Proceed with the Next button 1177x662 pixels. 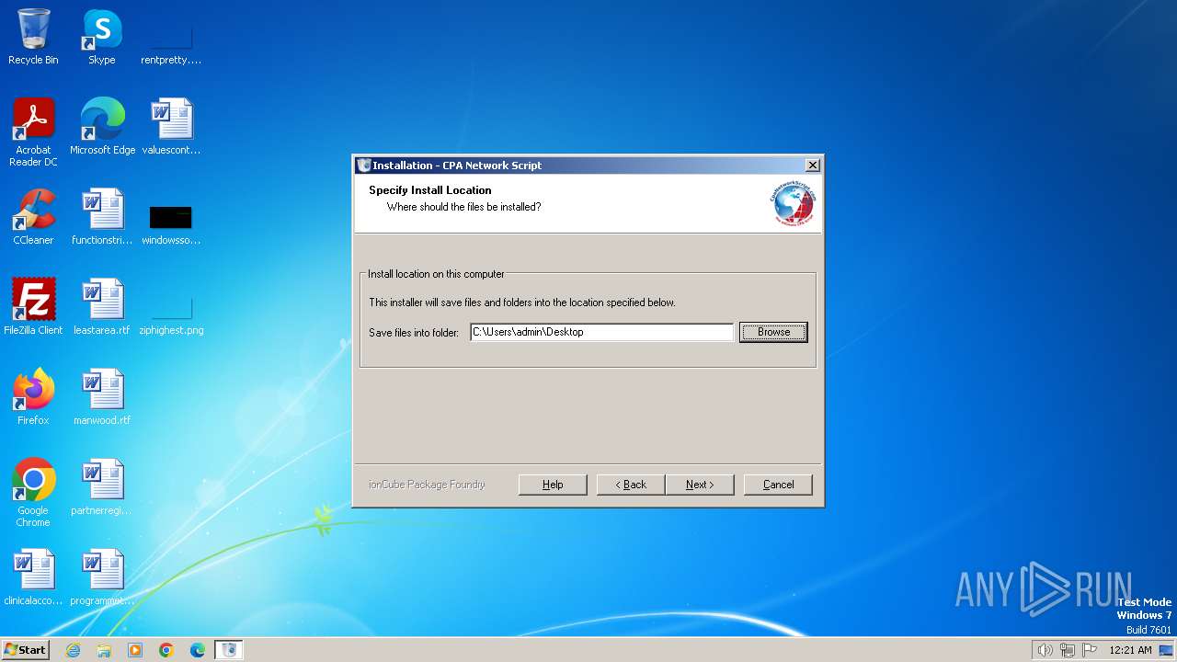pyautogui.click(x=700, y=485)
